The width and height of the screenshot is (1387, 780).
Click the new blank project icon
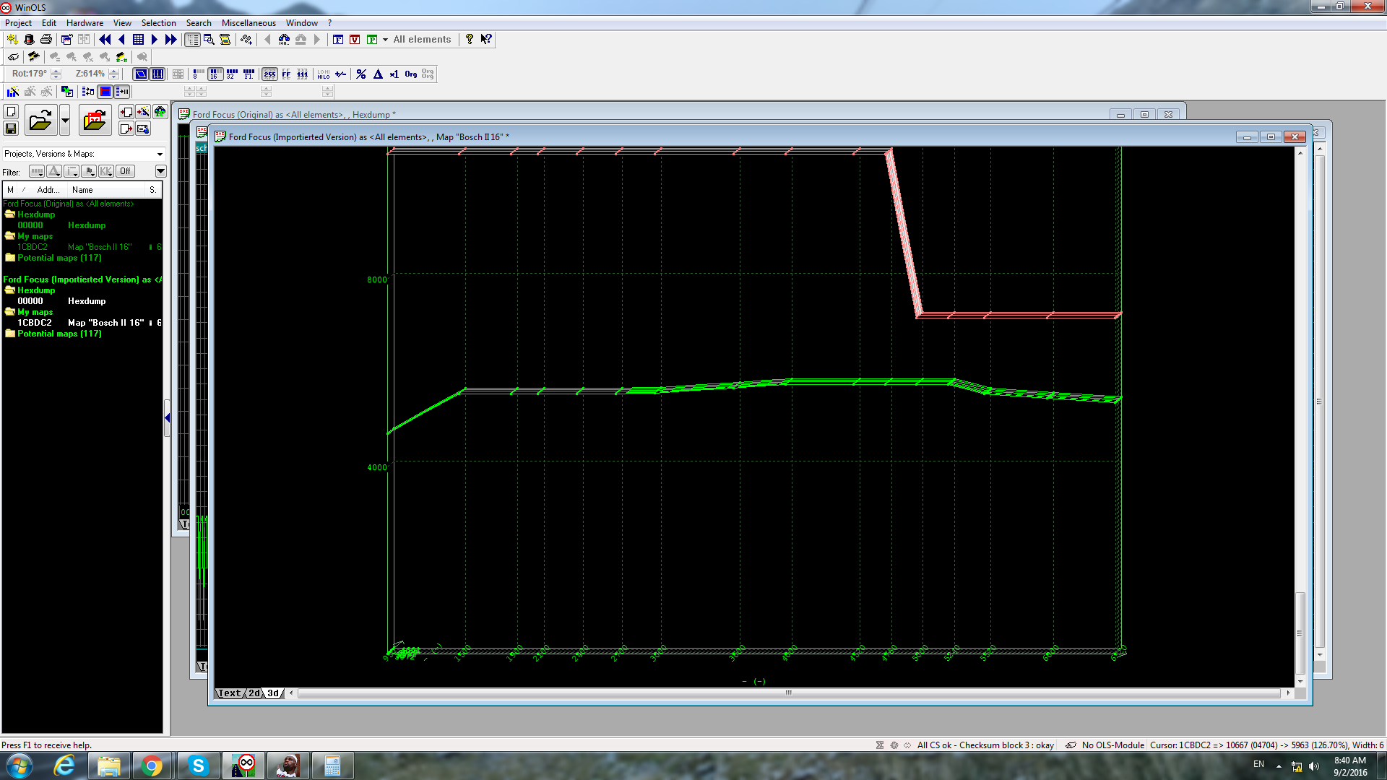11,111
